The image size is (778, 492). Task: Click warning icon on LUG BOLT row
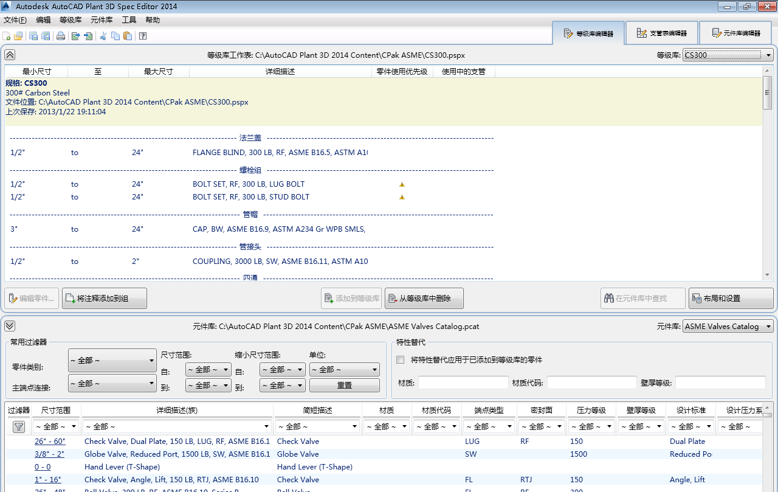402,184
